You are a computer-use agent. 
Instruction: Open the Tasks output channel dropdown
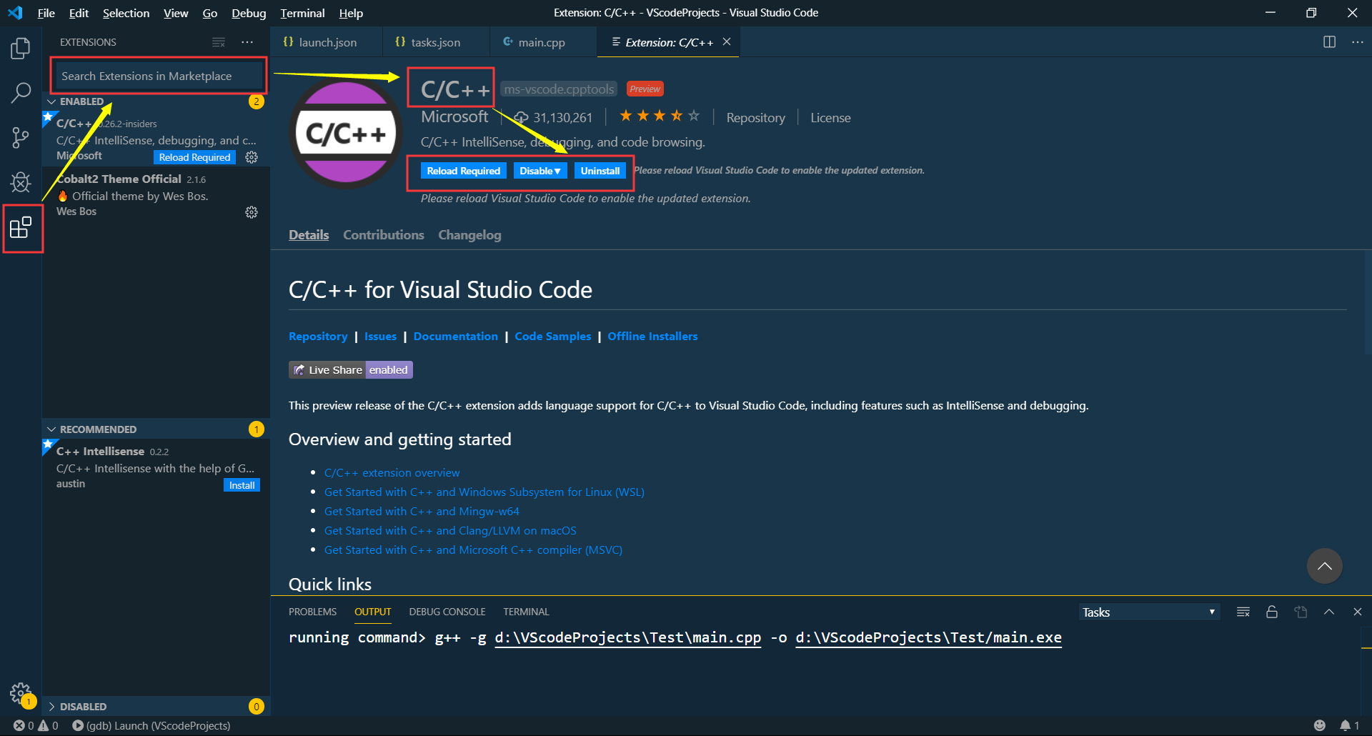point(1147,612)
